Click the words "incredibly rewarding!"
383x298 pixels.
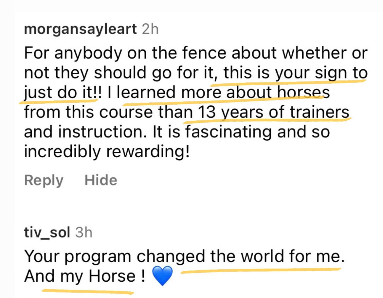pyautogui.click(x=107, y=151)
